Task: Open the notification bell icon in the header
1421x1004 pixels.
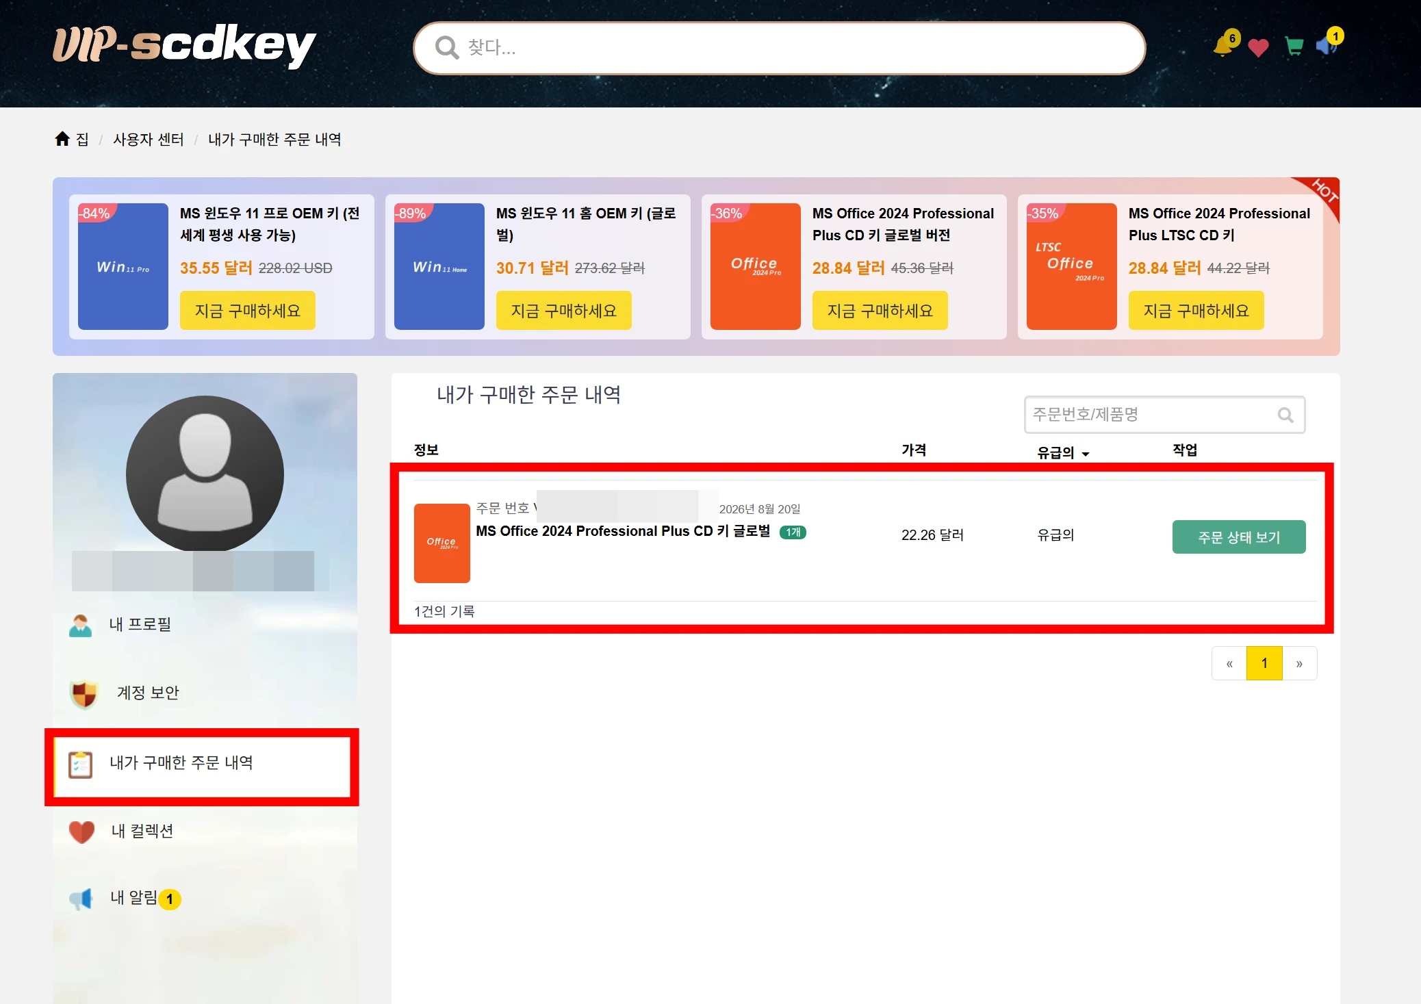Action: 1223,46
